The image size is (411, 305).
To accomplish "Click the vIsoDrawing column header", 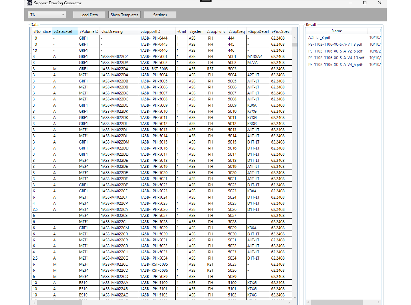I will (120, 31).
